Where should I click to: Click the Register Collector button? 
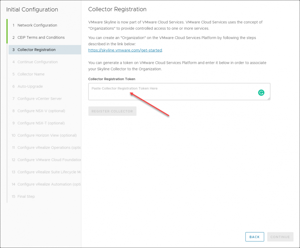(112, 111)
